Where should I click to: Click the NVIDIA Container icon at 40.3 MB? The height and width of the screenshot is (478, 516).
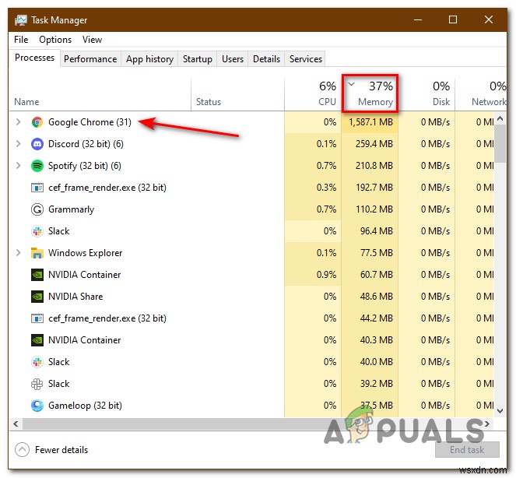(37, 340)
